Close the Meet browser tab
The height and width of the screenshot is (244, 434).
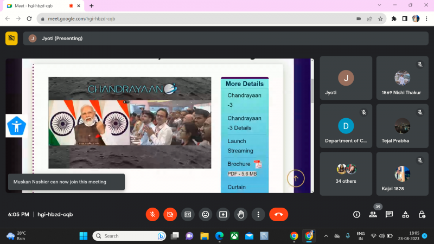[79, 6]
